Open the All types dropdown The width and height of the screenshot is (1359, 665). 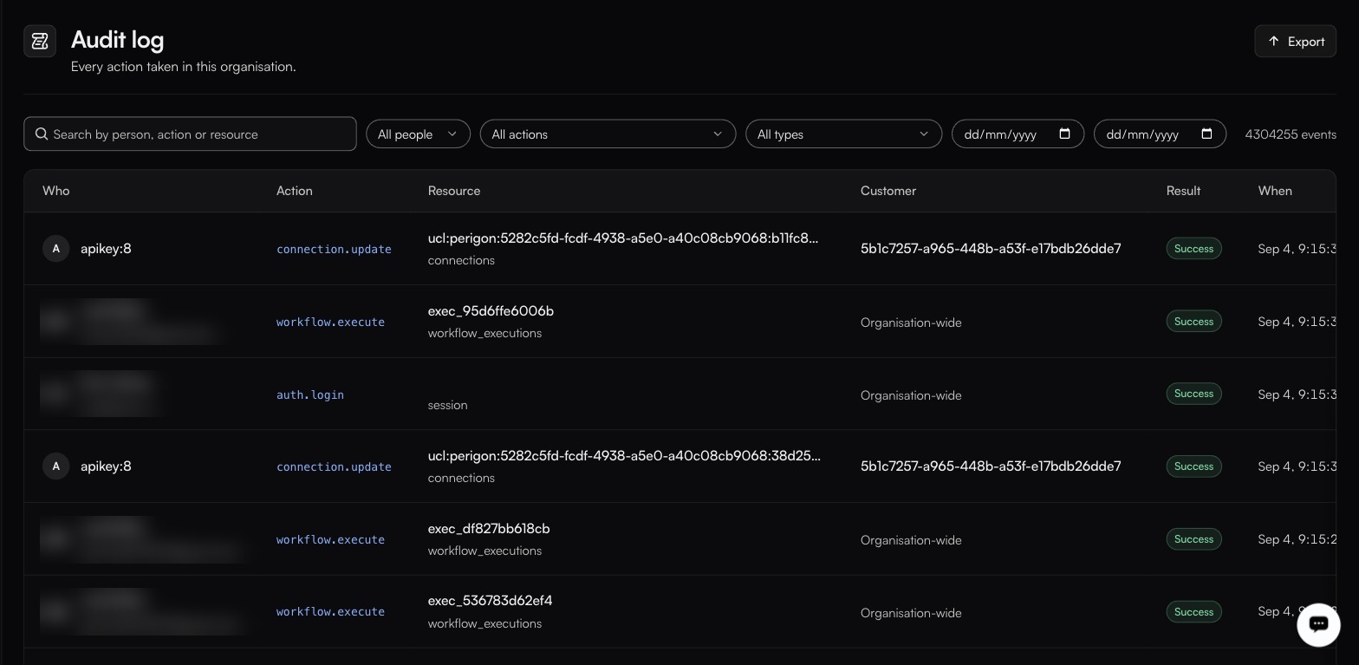coord(843,134)
